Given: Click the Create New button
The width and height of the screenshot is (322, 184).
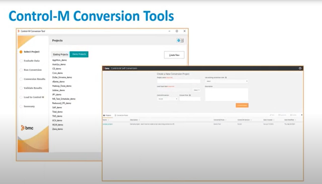Looking at the screenshot, I should pyautogui.click(x=174, y=55).
